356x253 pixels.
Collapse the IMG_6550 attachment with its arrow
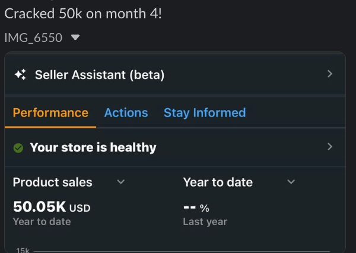(x=75, y=38)
